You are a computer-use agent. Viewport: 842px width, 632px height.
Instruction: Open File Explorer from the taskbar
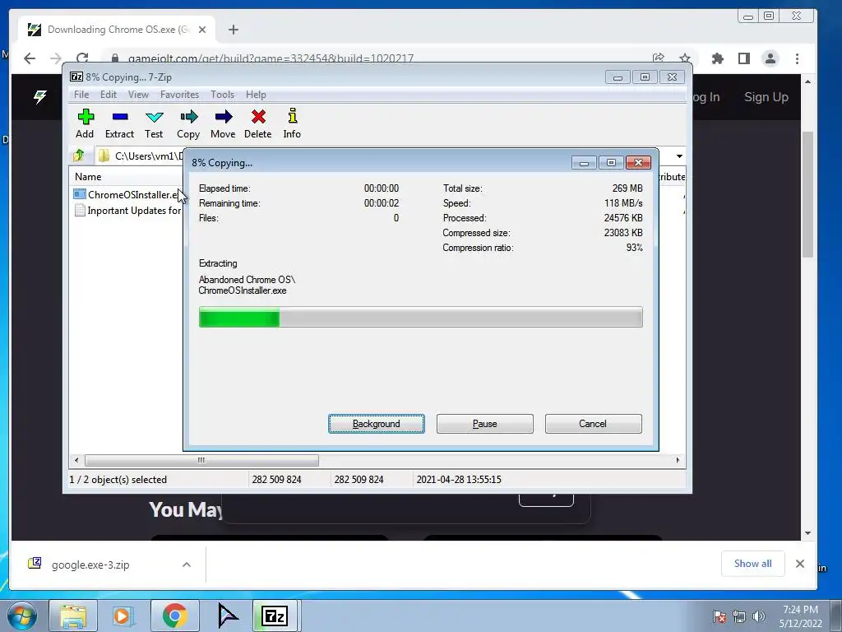(73, 616)
